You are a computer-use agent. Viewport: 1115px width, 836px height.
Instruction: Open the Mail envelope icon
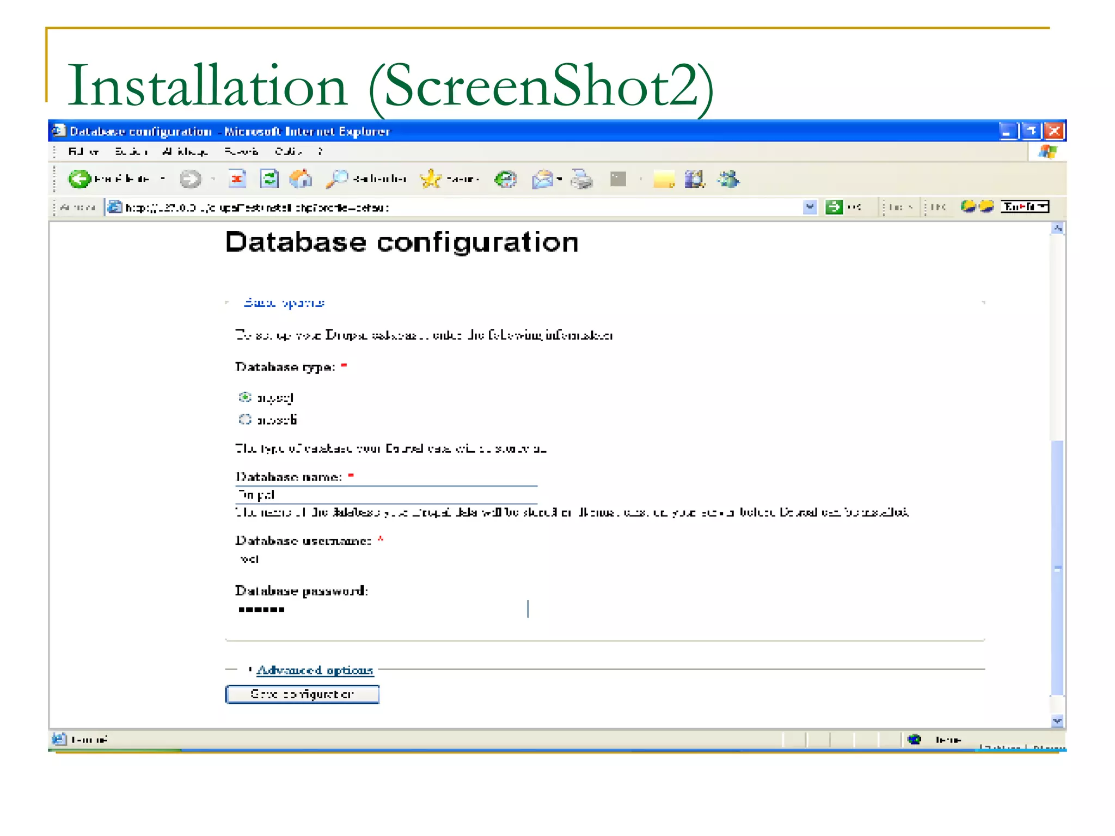(x=542, y=179)
